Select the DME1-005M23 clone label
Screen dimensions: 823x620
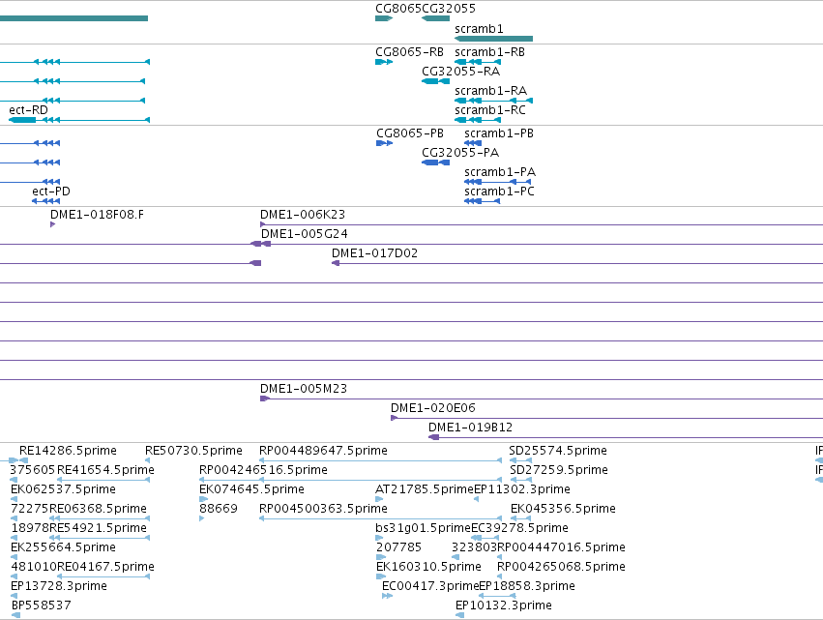click(x=304, y=389)
